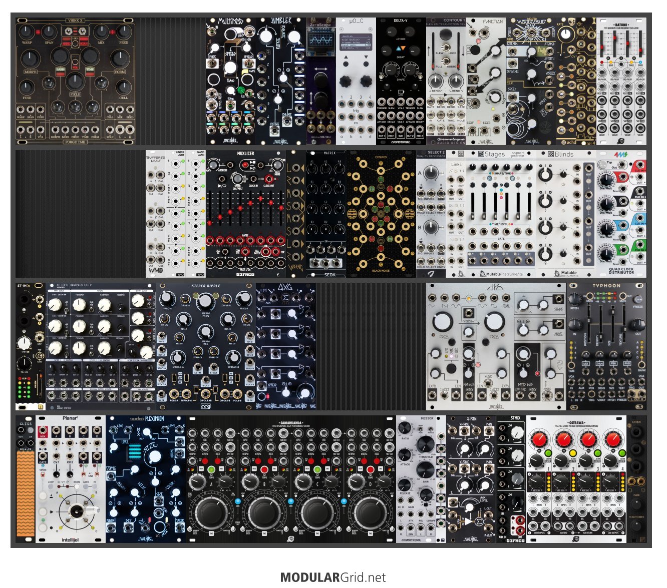
Task: Select the Make Noise Function module
Action: (x=486, y=82)
